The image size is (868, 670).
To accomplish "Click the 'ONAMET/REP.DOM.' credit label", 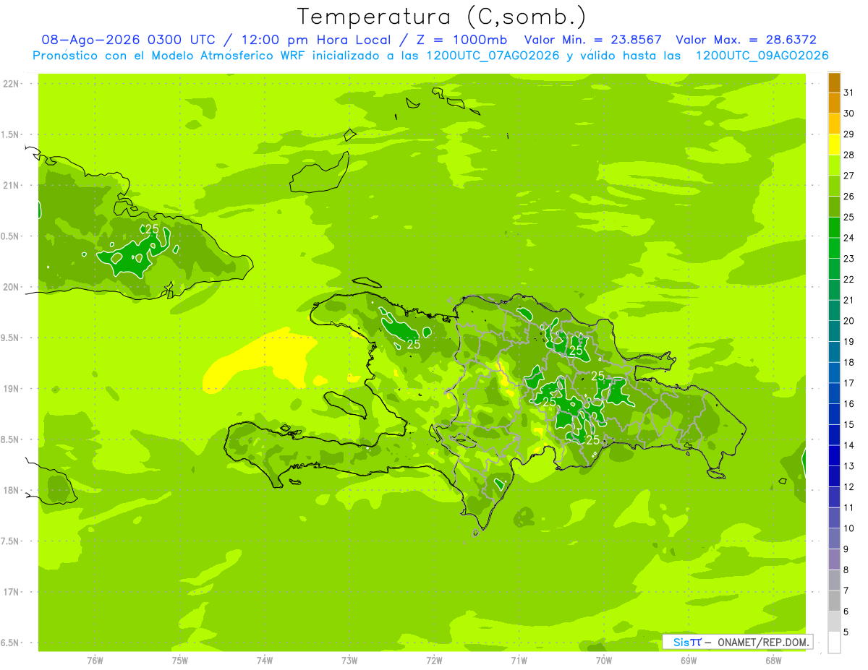I will [x=763, y=642].
